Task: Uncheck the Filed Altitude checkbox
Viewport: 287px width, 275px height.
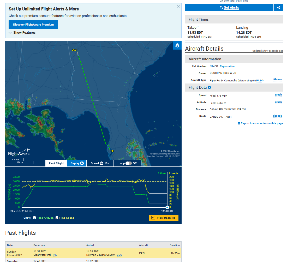Action: point(35,218)
